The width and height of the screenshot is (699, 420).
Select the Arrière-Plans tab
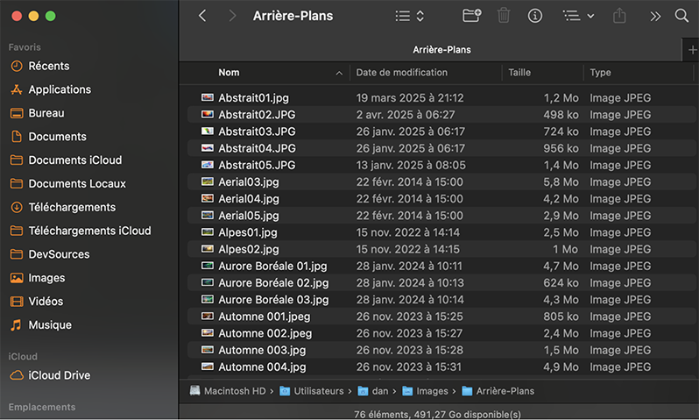441,50
